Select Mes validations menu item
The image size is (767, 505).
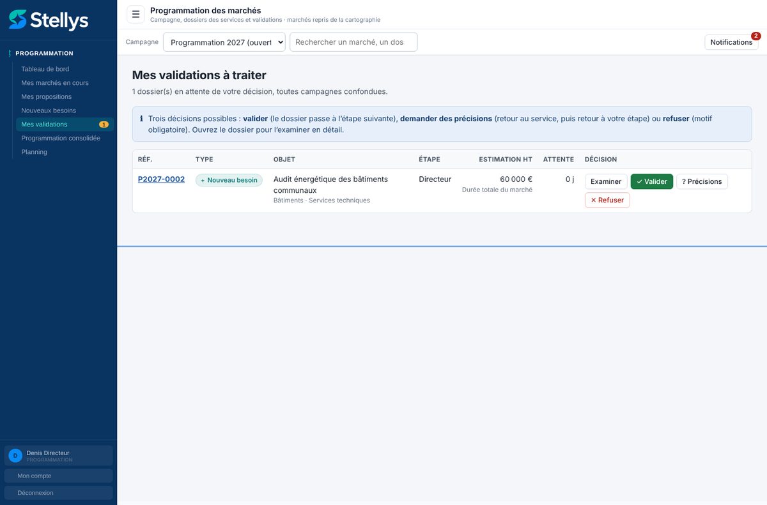click(x=65, y=124)
